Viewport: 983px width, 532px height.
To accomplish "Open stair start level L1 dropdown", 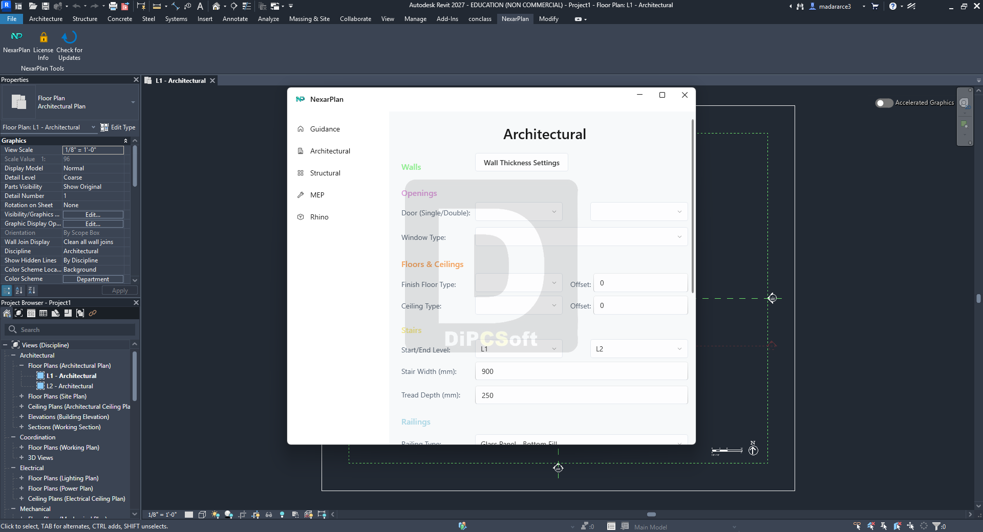I will coord(519,349).
